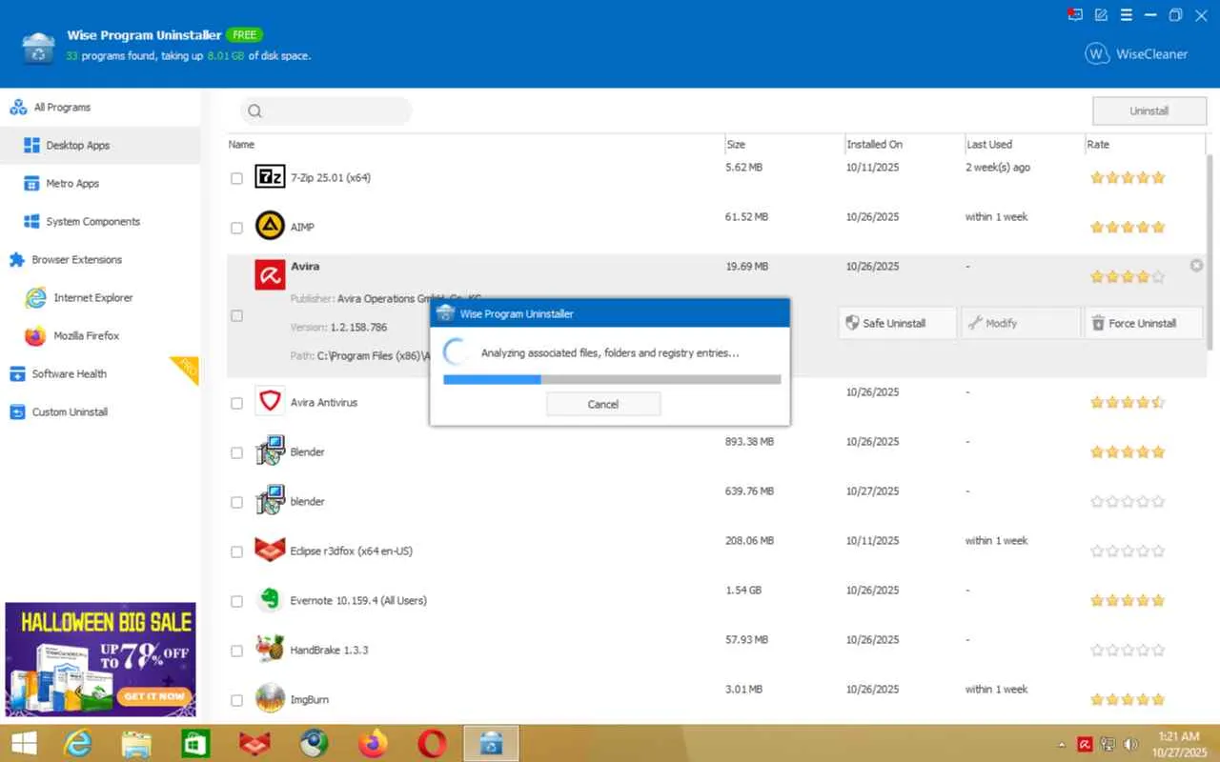Tick the checkbox of the expanded Avira row
Viewport: 1220px width, 762px height.
click(x=236, y=315)
